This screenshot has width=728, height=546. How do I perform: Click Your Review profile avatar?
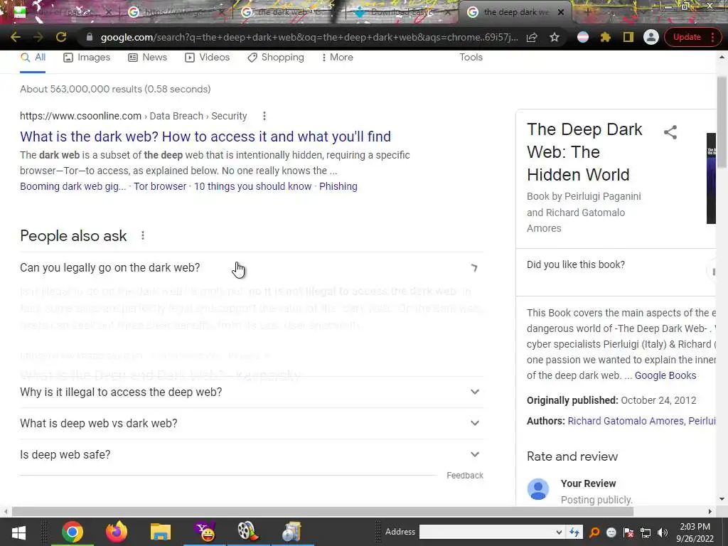(538, 489)
